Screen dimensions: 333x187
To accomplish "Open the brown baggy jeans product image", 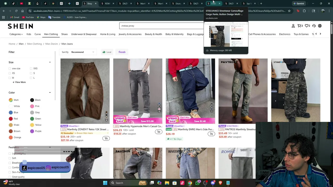I will tap(85, 91).
